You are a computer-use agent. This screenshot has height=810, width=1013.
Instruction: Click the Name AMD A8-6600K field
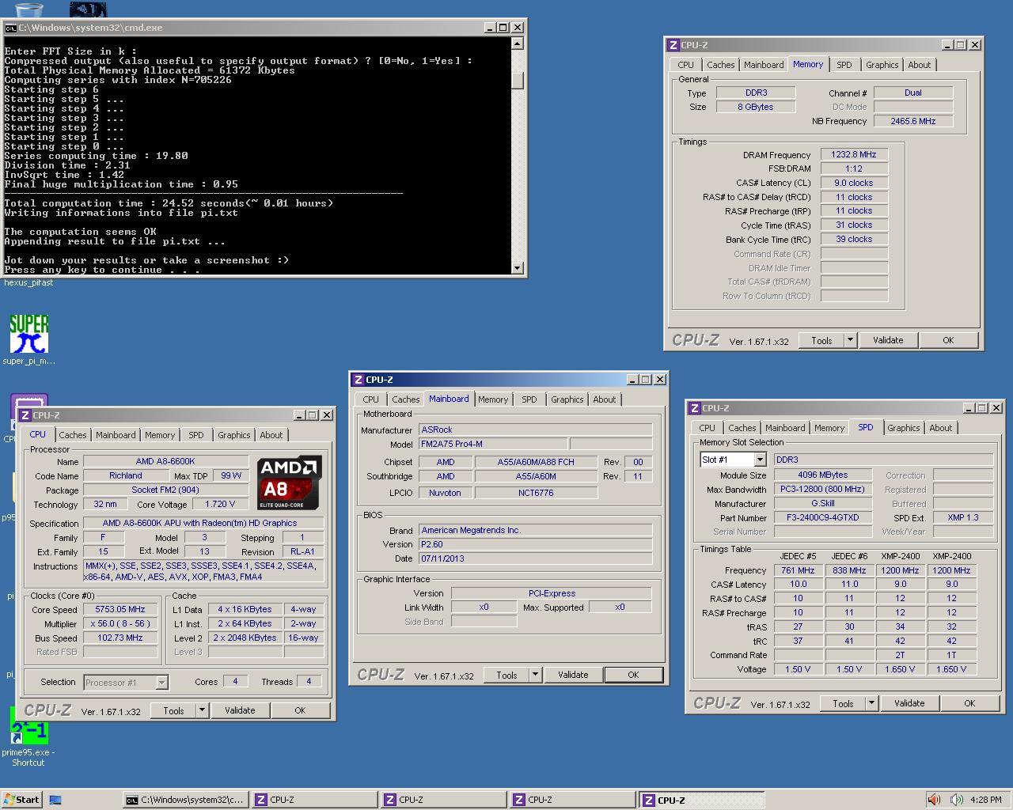tap(165, 462)
